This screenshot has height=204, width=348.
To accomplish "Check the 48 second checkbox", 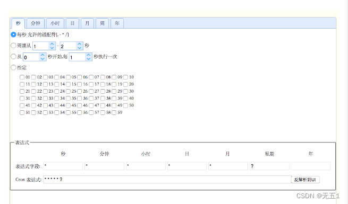I will [103, 105].
